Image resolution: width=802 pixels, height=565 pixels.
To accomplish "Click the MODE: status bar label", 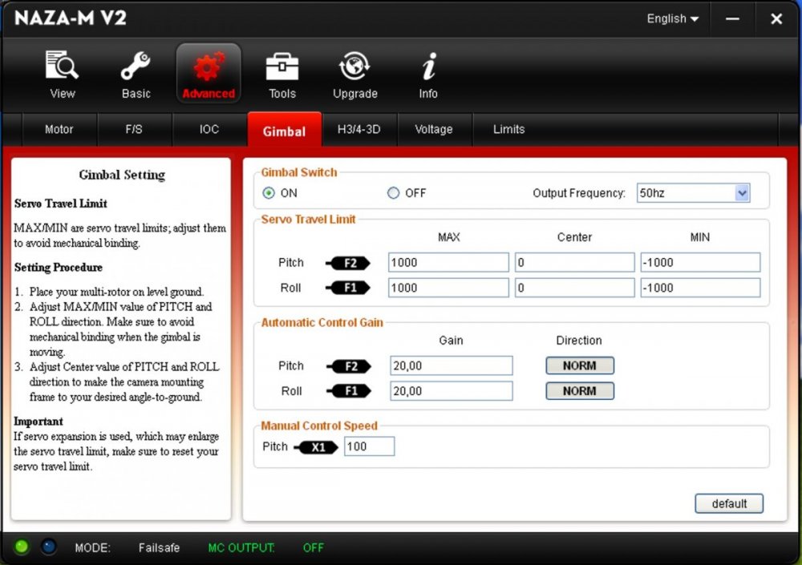I will pyautogui.click(x=92, y=547).
